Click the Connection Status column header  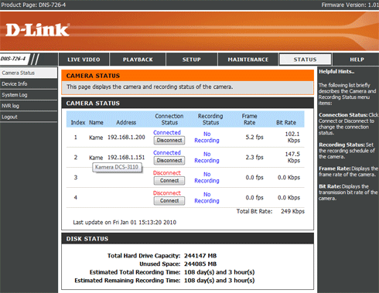169,119
